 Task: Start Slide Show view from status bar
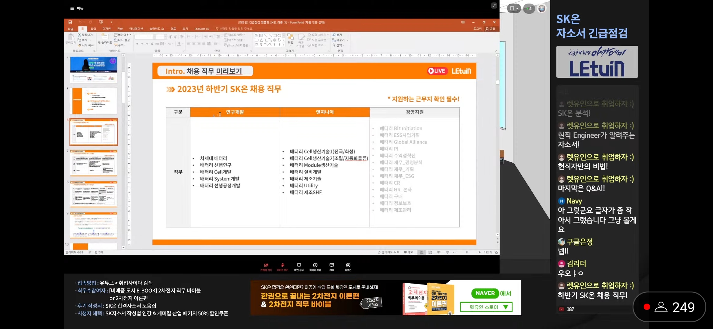click(x=447, y=252)
